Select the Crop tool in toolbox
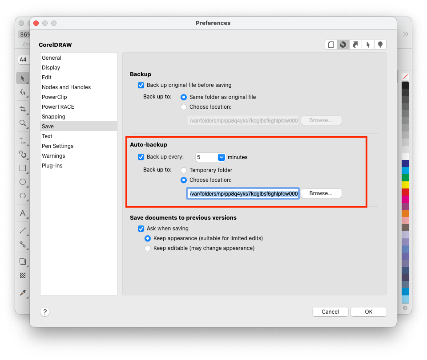This screenshot has height=360, width=427. point(23,109)
